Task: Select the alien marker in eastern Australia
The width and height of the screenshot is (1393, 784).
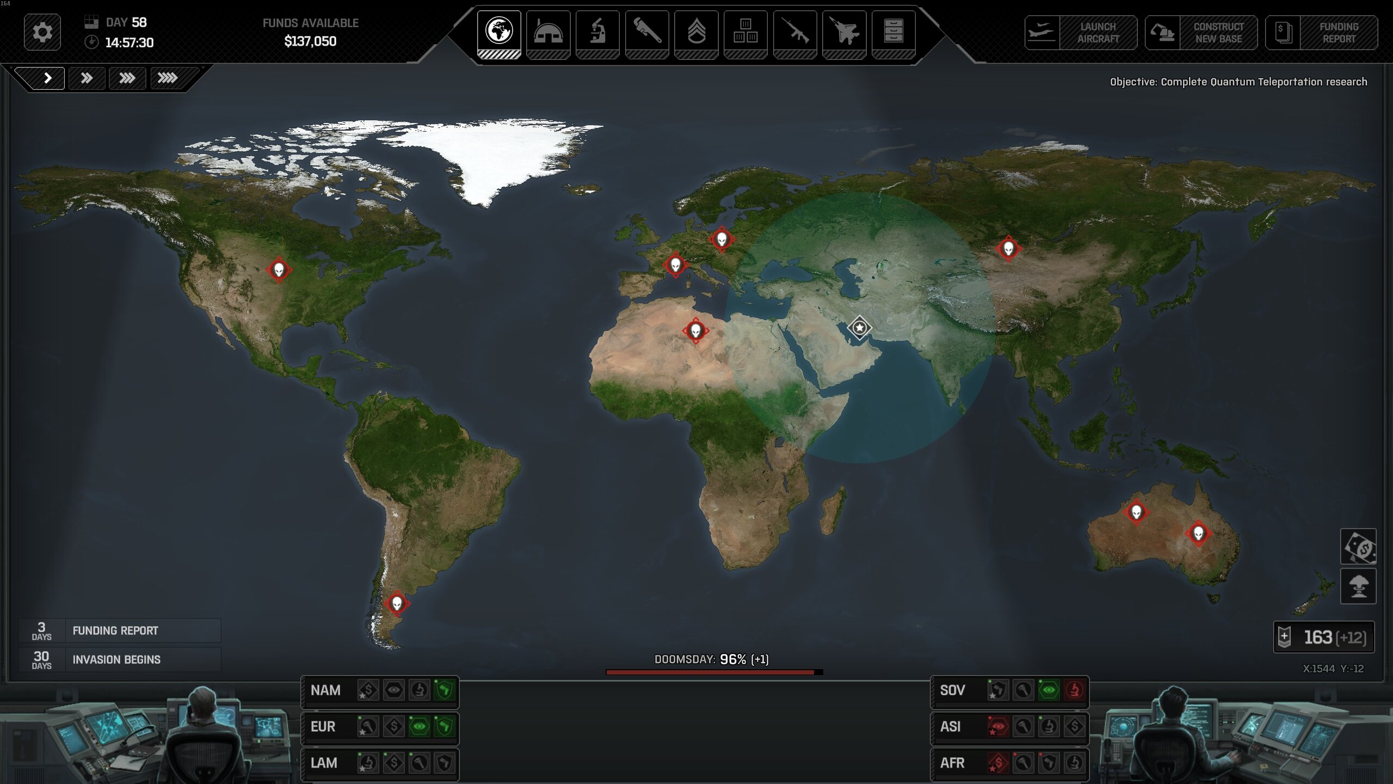Action: [1198, 533]
